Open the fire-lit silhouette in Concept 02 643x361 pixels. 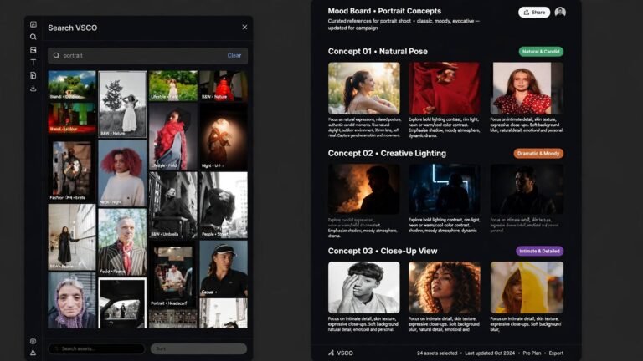[x=363, y=189]
